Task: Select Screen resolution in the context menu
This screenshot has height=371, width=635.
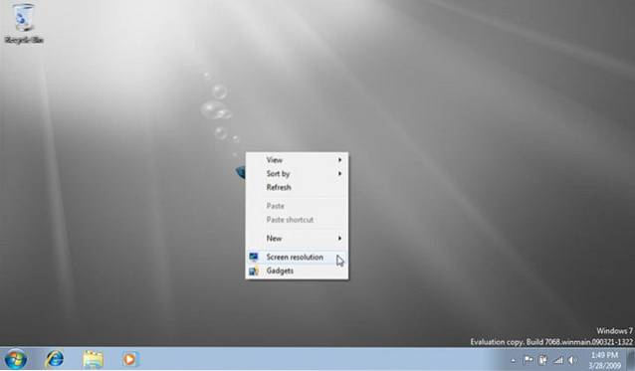Action: click(297, 257)
